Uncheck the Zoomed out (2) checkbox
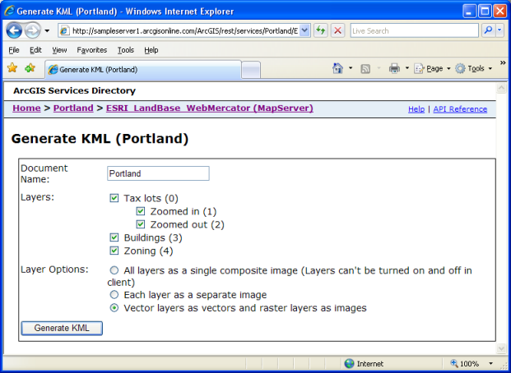 point(141,224)
